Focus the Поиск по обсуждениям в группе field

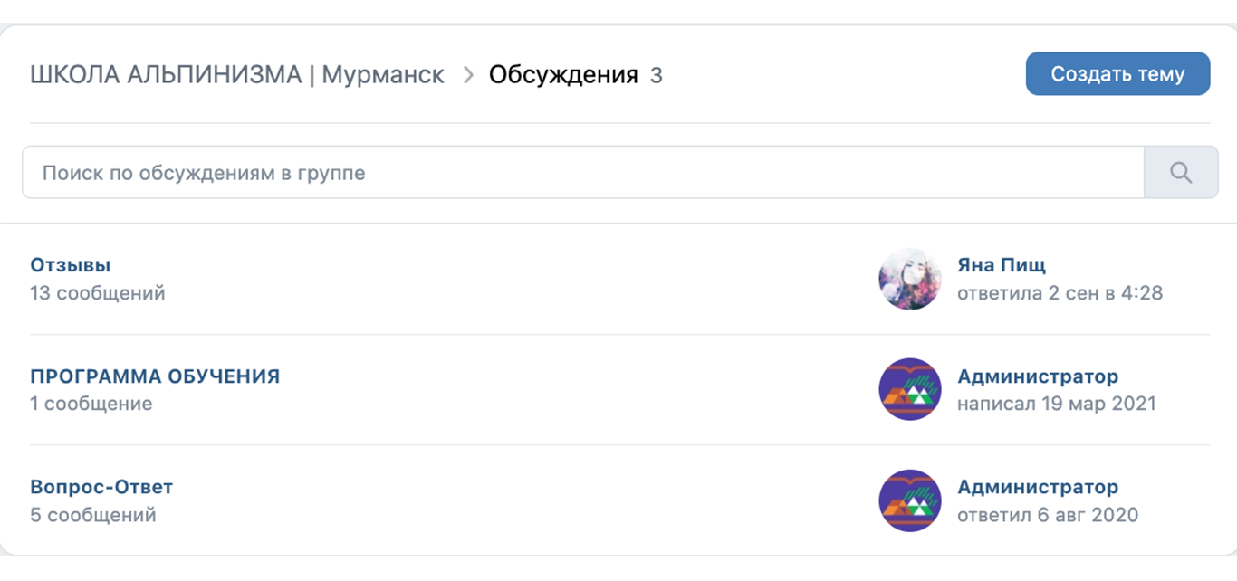click(583, 172)
